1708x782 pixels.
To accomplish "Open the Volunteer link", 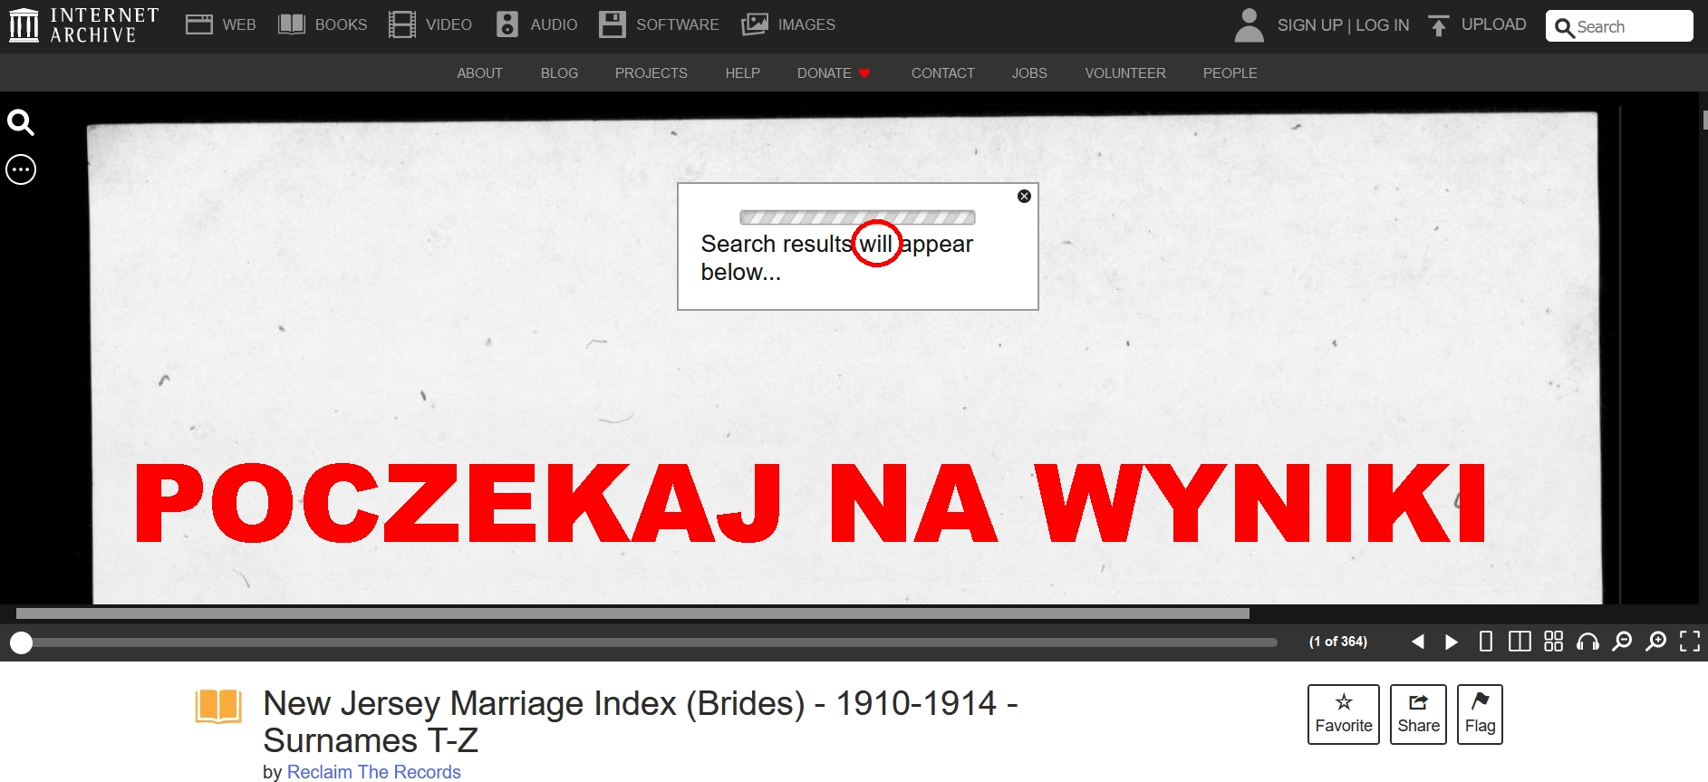I will 1125,73.
